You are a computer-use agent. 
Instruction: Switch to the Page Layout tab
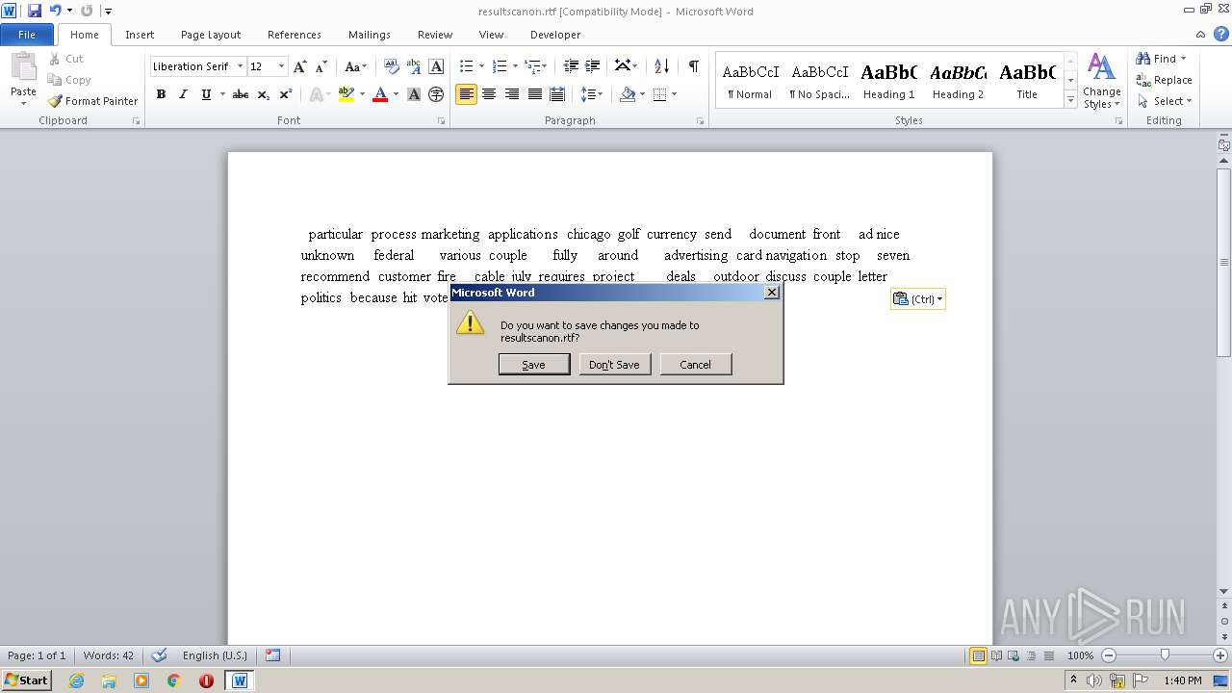pos(211,35)
